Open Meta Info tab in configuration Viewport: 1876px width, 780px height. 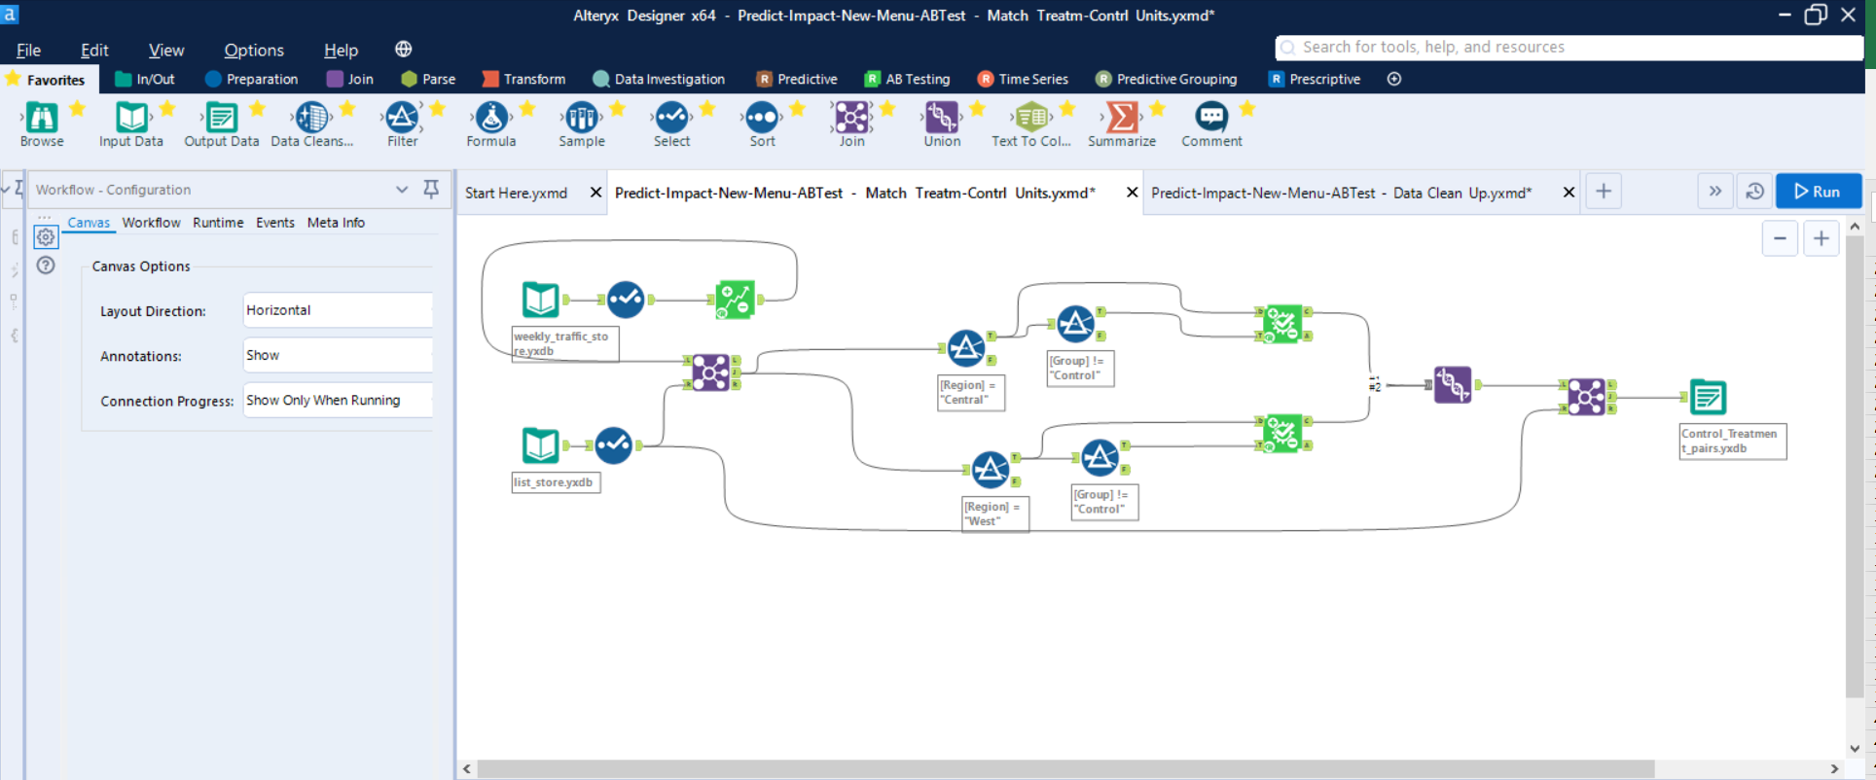(x=336, y=223)
